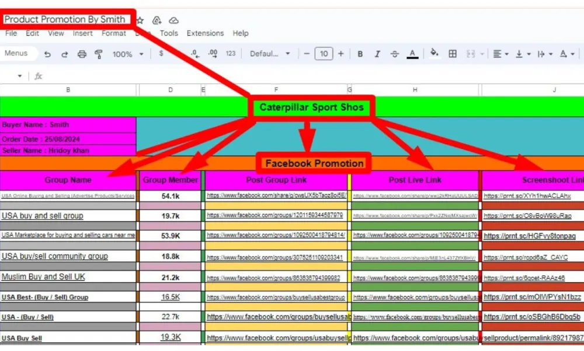This screenshot has height=351, width=584.
Task: Expand the name box dropdown arrow
Action: click(x=20, y=76)
